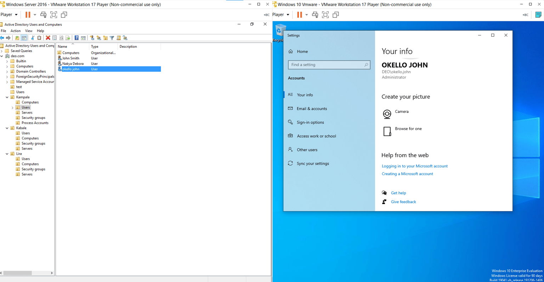Sort by the Name column header

(73, 46)
